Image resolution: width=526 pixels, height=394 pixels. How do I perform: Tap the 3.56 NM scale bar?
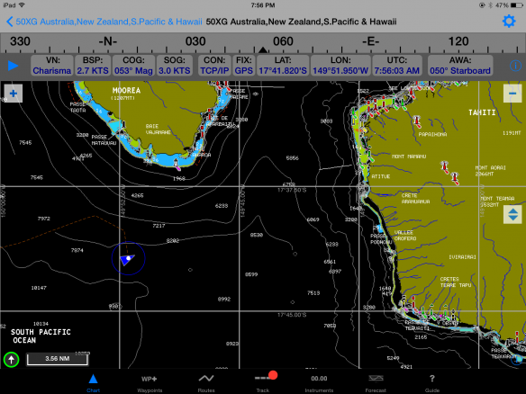58,359
